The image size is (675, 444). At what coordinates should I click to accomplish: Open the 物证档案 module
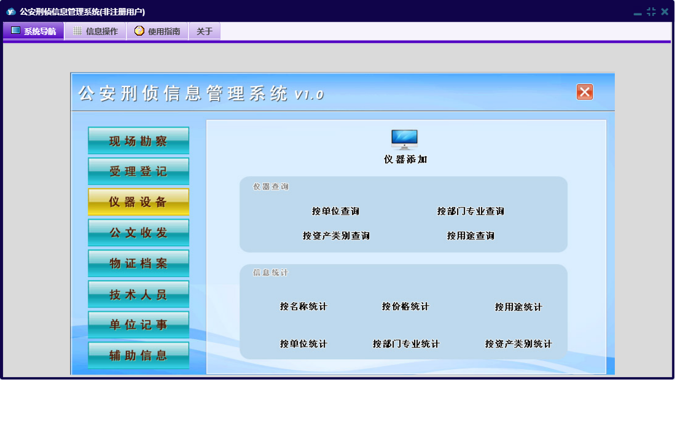[x=138, y=263]
